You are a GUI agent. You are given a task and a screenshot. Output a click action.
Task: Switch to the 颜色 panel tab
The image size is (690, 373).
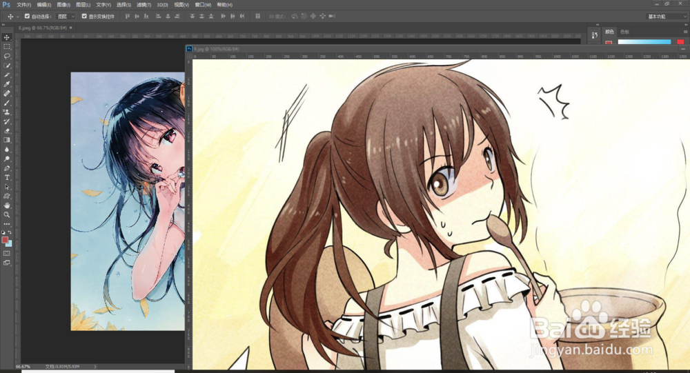coord(609,32)
